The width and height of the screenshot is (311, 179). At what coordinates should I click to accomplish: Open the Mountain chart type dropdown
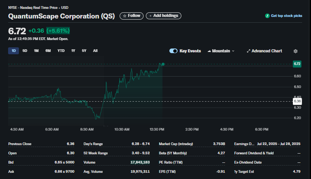click(221, 51)
